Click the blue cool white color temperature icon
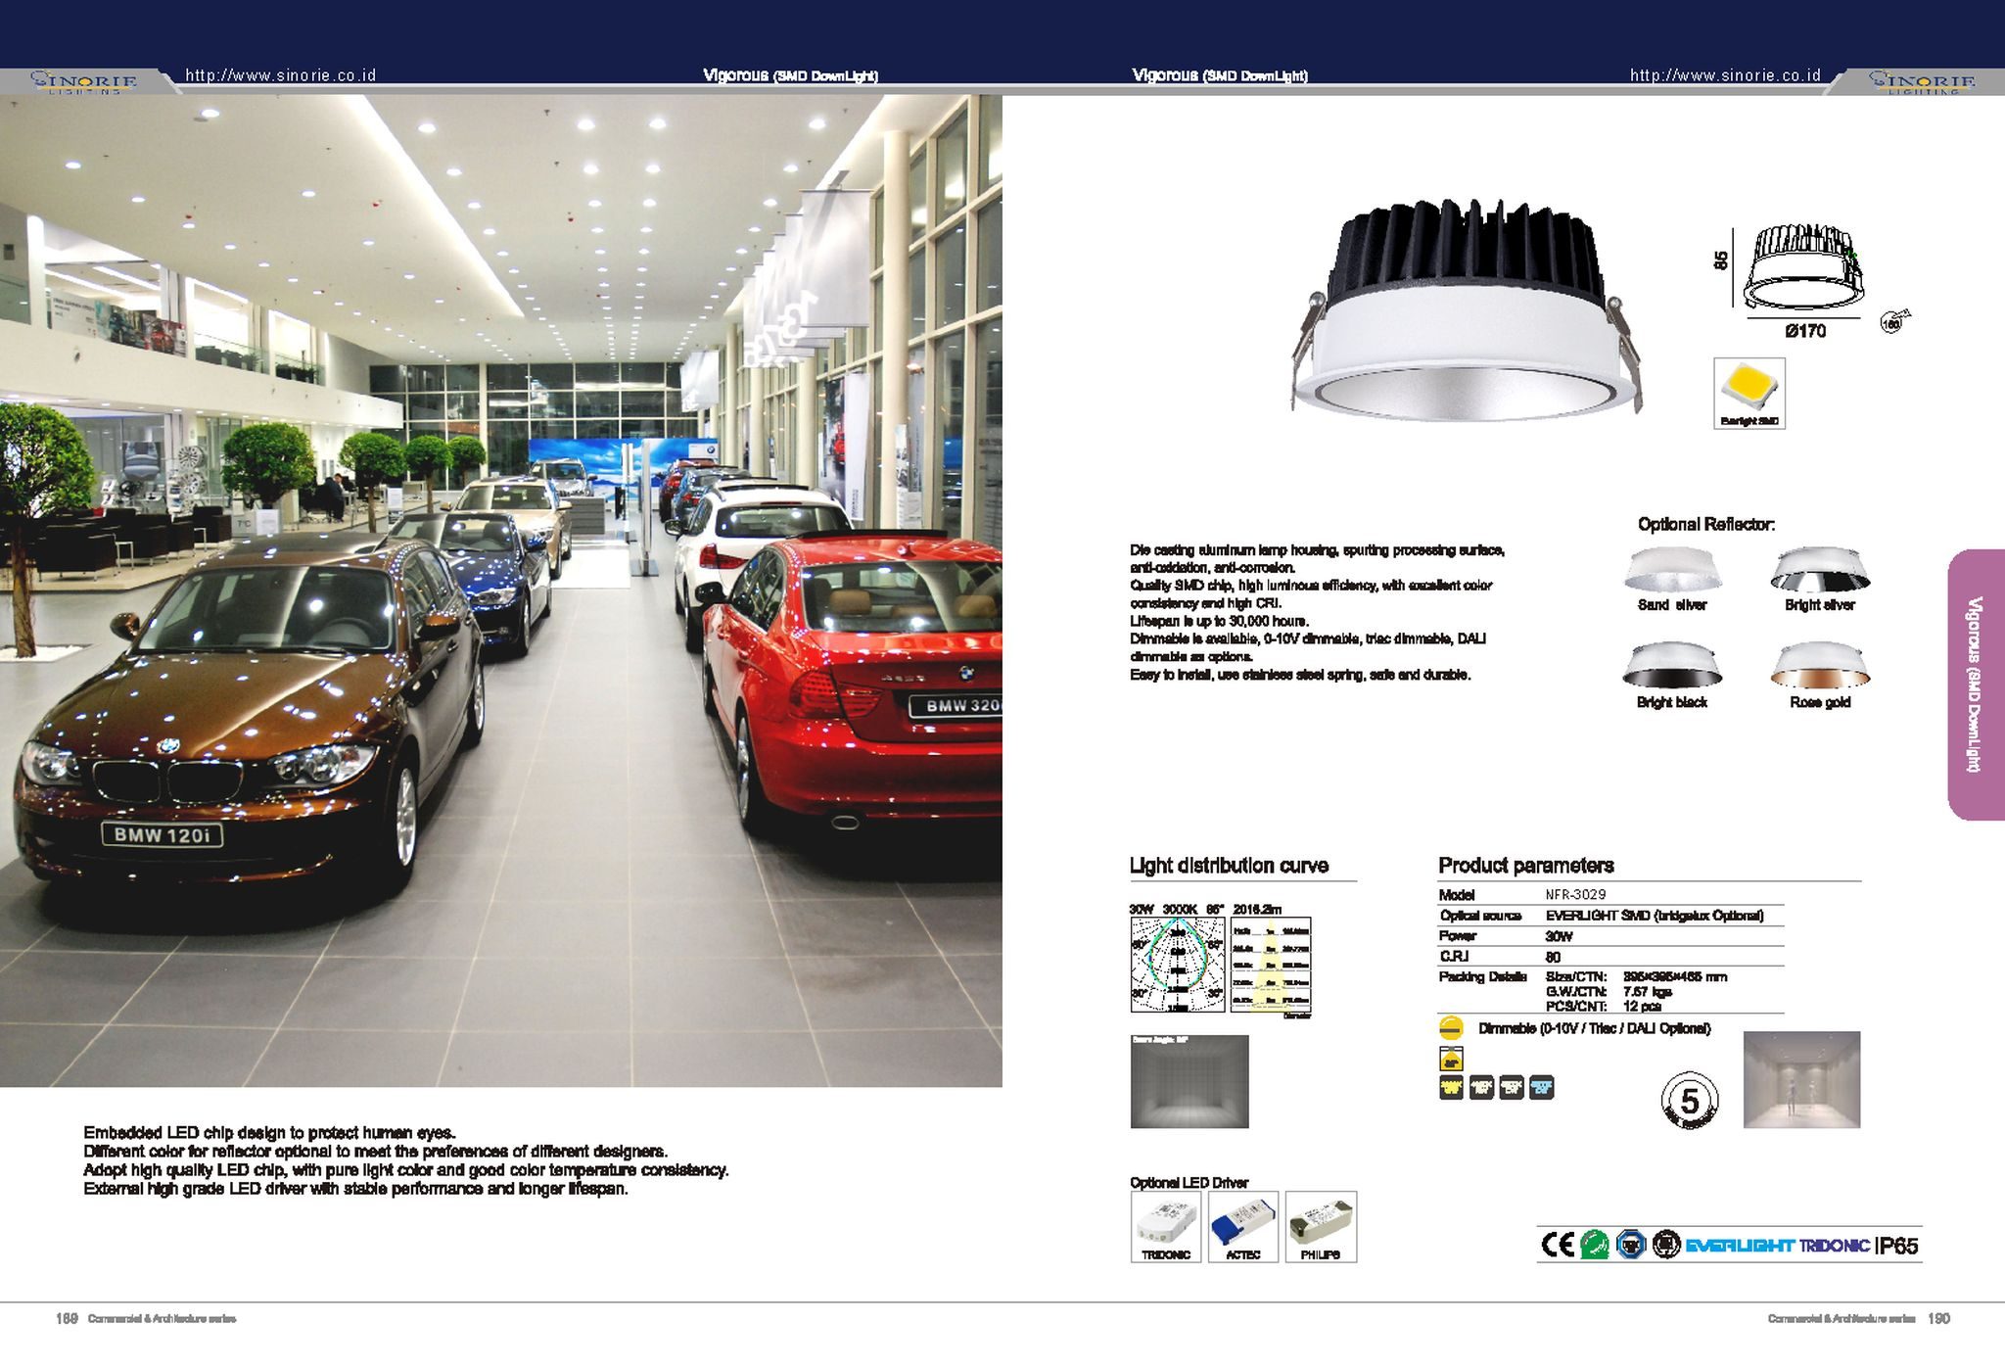 1541,1087
